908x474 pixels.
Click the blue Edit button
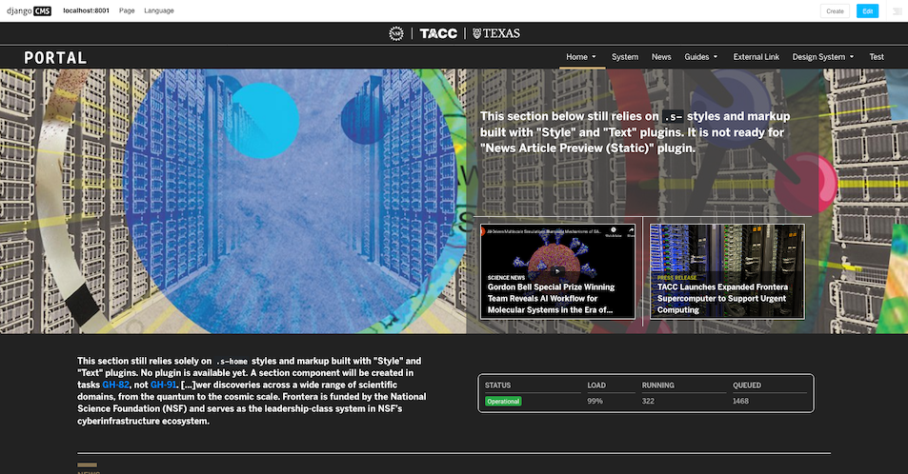point(867,11)
